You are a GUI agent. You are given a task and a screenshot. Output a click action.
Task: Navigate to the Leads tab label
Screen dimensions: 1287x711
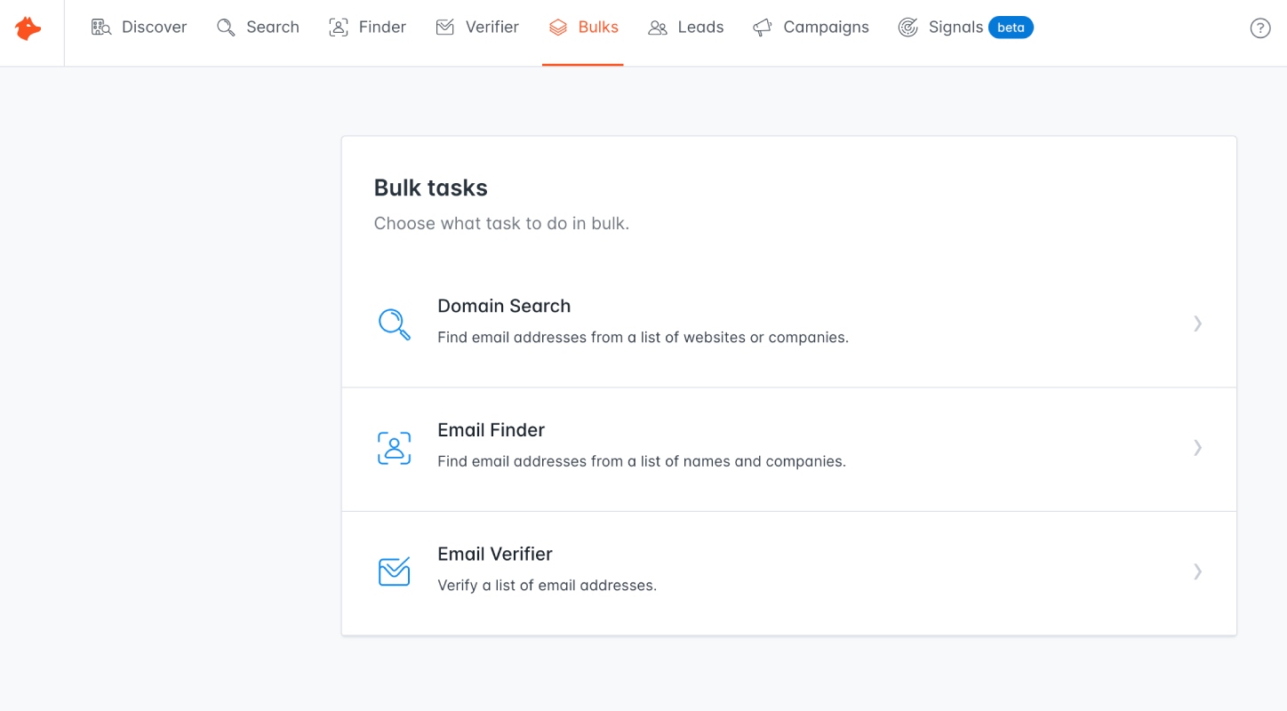pyautogui.click(x=701, y=28)
